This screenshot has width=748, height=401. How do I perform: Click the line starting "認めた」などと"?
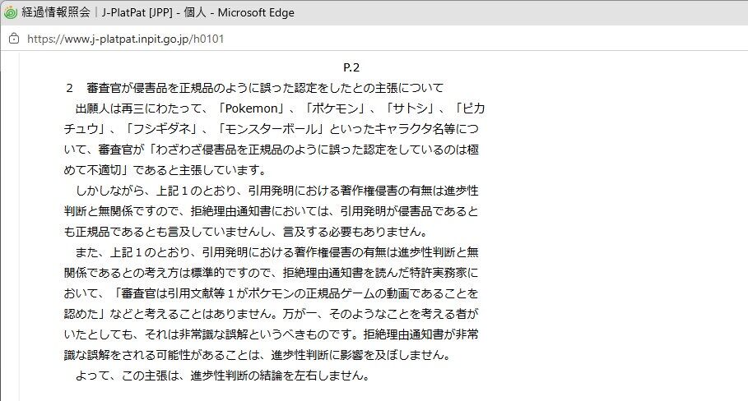tap(271, 314)
